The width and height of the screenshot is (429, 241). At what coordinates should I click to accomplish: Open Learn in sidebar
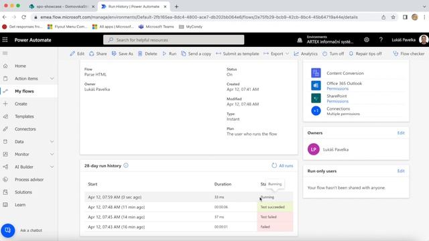[x=20, y=205]
